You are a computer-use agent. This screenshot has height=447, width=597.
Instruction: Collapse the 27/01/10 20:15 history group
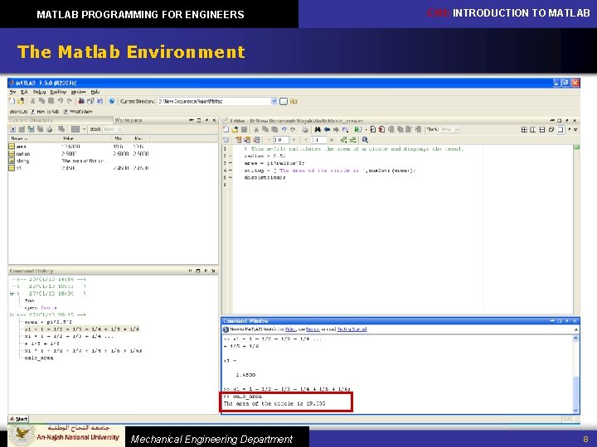(12, 315)
